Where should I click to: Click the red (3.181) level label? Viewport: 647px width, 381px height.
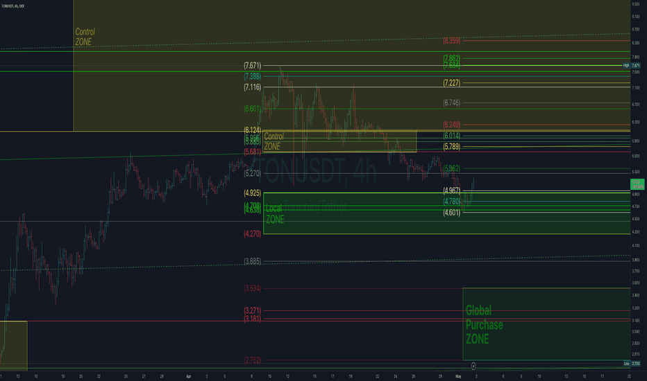[x=252, y=319]
